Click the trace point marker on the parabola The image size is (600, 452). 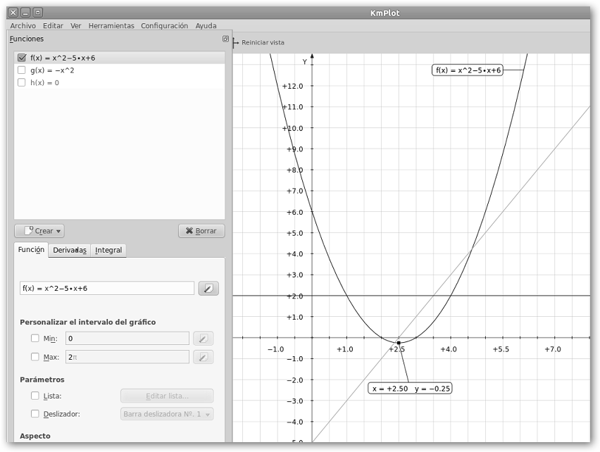tap(399, 343)
